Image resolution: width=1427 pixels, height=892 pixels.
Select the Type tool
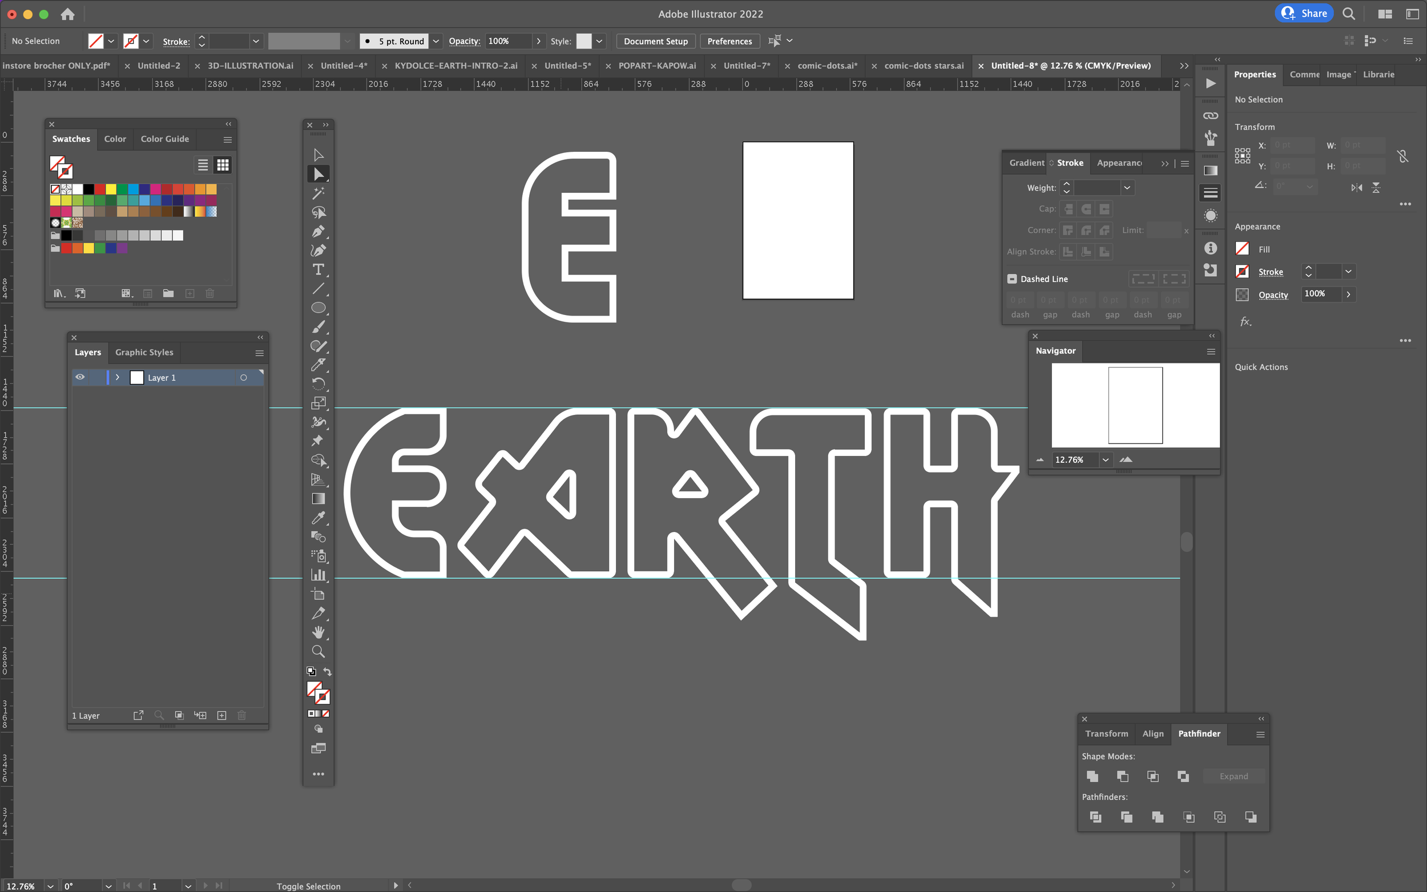pos(318,269)
